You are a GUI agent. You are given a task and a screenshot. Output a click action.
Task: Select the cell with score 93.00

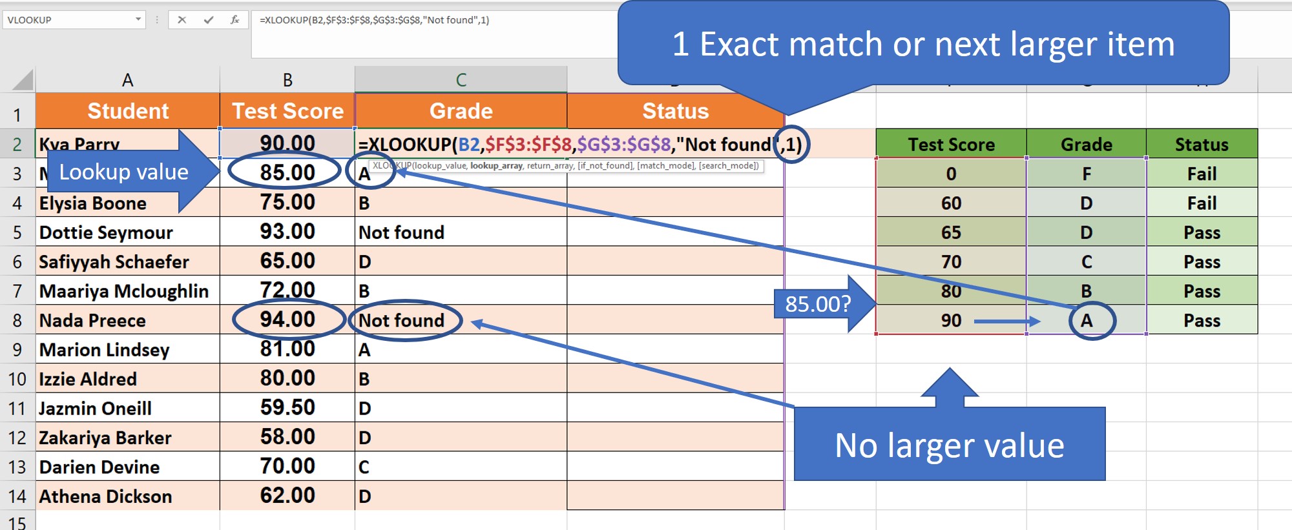pos(287,232)
